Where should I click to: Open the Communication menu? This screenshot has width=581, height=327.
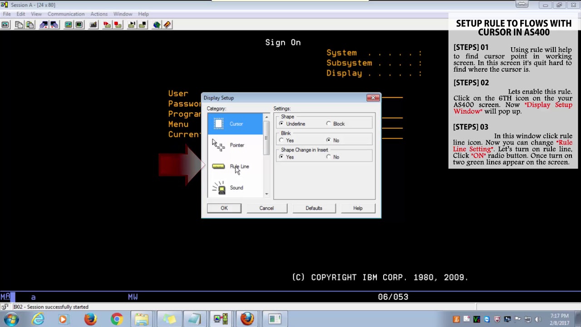click(66, 14)
